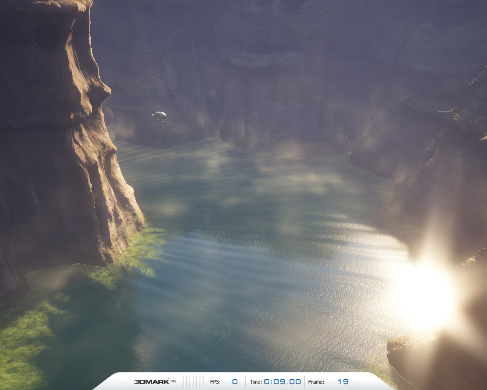Click the frame count "19"
Viewport: 487px width, 390px height.
click(x=343, y=382)
